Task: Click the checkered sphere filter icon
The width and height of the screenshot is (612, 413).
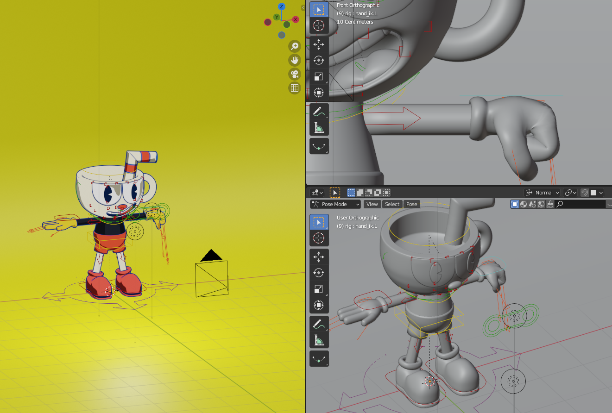Action: [x=524, y=204]
